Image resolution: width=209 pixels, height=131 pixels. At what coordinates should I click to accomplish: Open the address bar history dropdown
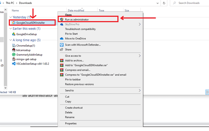(x=157, y=3)
